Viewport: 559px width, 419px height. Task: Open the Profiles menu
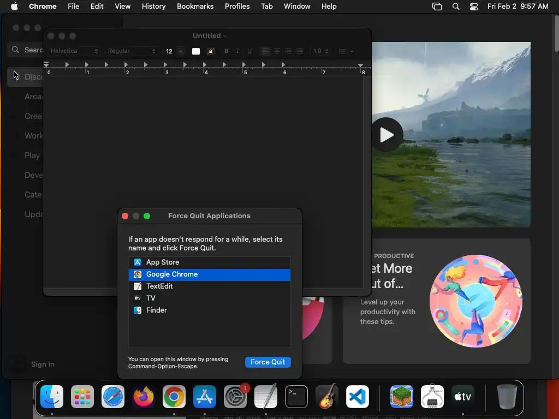tap(237, 7)
